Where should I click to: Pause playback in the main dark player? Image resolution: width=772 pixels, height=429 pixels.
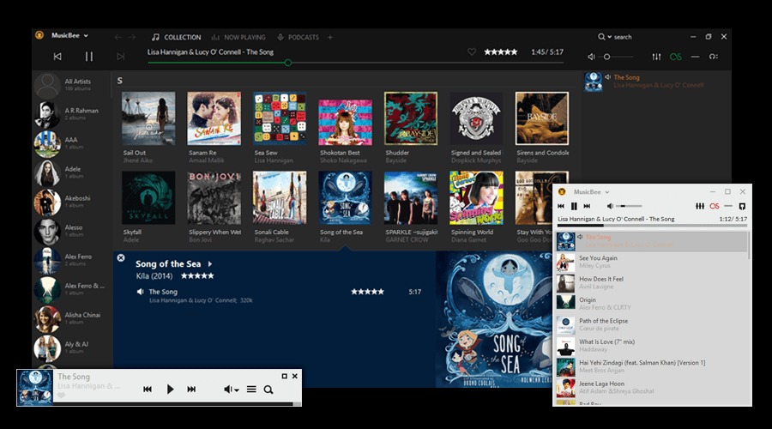coord(88,57)
